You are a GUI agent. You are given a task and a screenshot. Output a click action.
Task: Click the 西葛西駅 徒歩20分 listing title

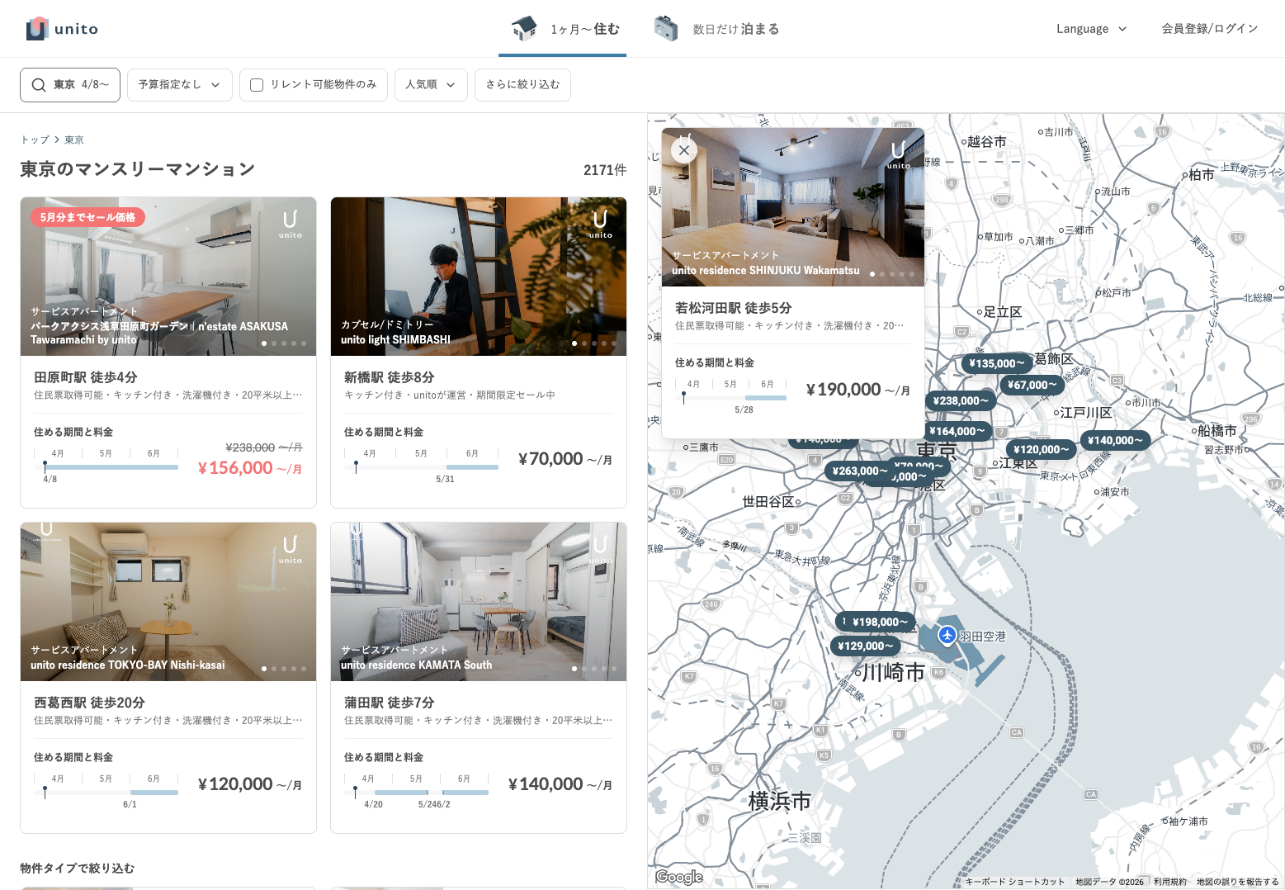click(89, 703)
